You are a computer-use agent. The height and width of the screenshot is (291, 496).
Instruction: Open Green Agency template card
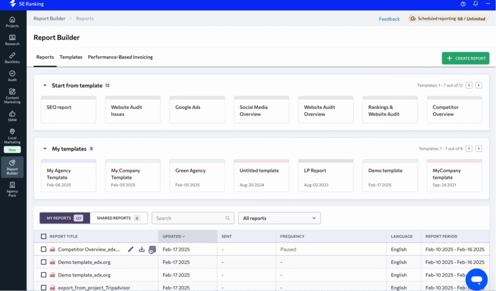click(197, 176)
